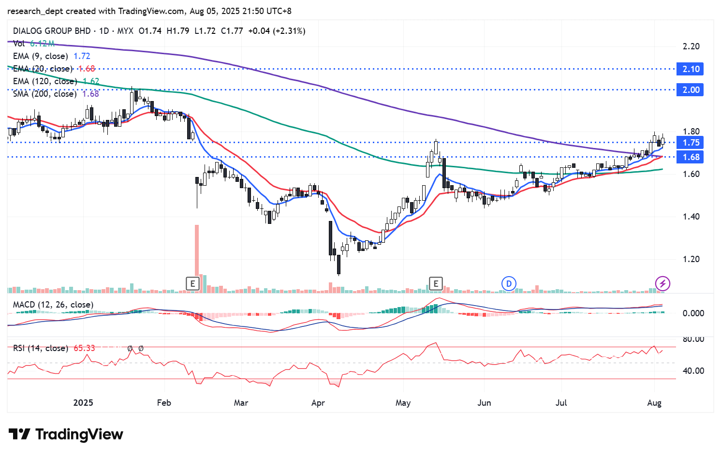Click the Mar label on time axis
This screenshot has height=456, width=721.
coord(241,403)
